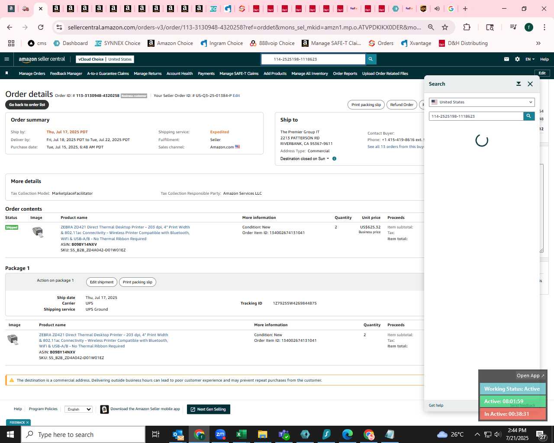
Task: Click the Search panel order ID input field
Action: [476, 116]
